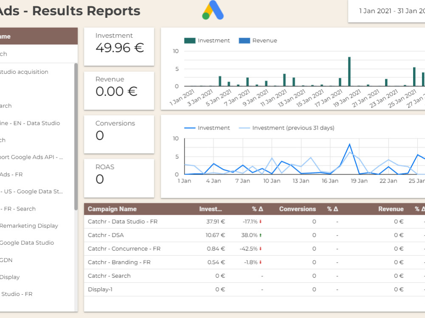Click the ROAS scorecard
Viewport: 425px width, 318px height.
coord(119,178)
